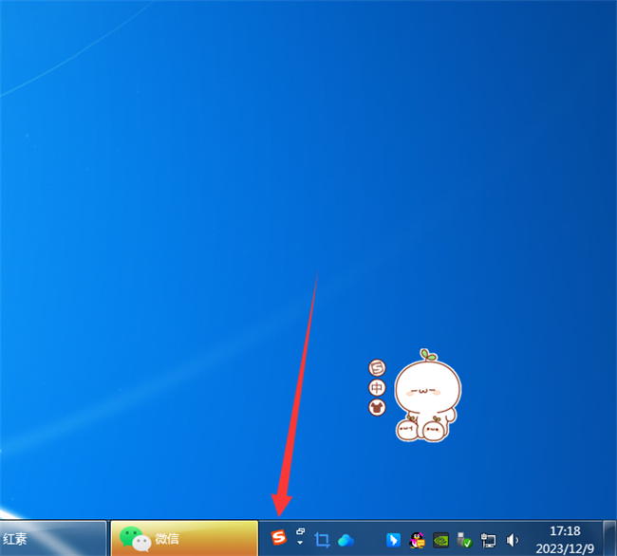617x556 pixels.
Task: Switch to the 红素 taskbar window
Action: coord(53,538)
